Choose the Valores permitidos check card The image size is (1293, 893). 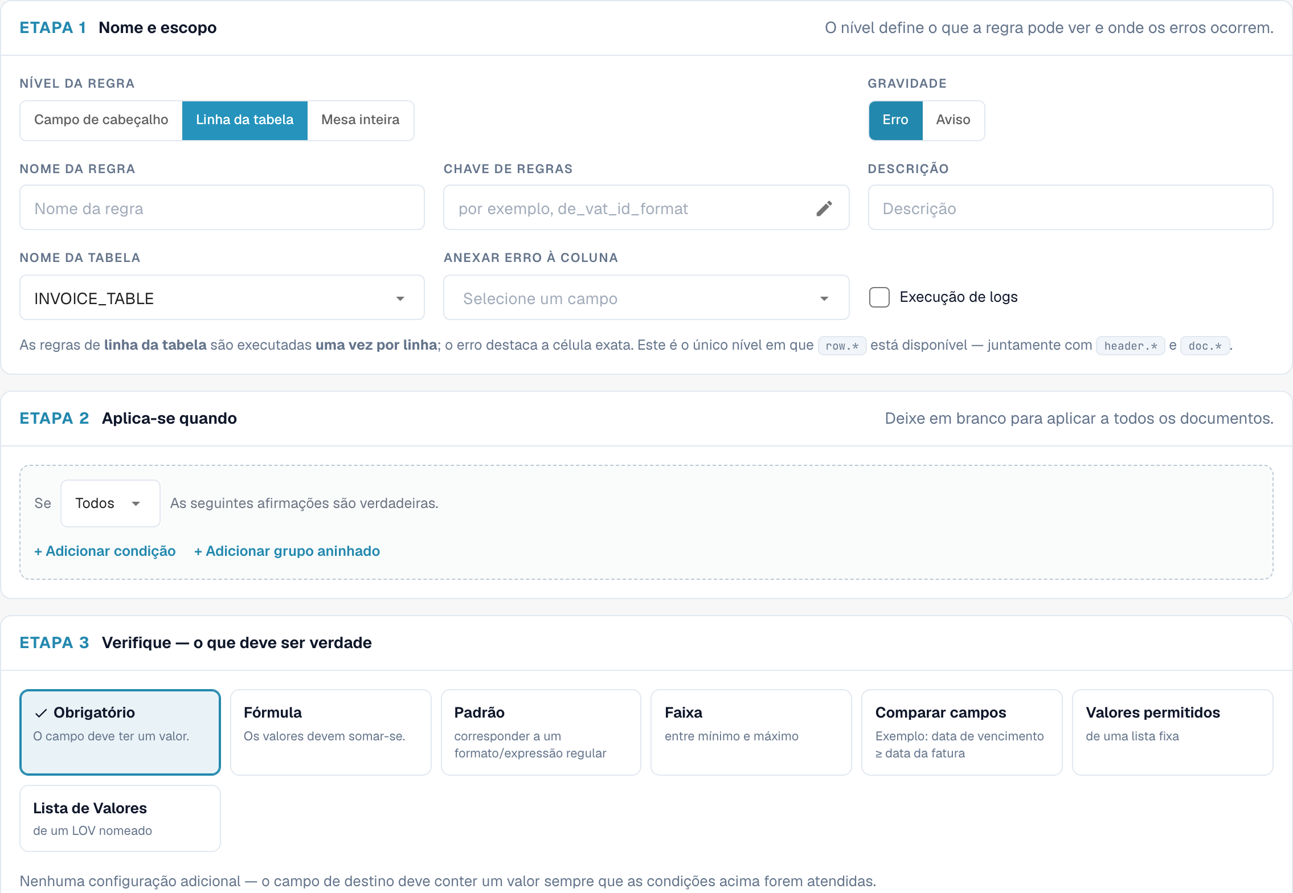click(x=1173, y=732)
